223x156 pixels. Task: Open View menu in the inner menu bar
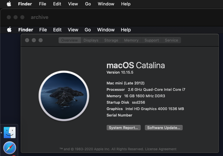[73, 30]
